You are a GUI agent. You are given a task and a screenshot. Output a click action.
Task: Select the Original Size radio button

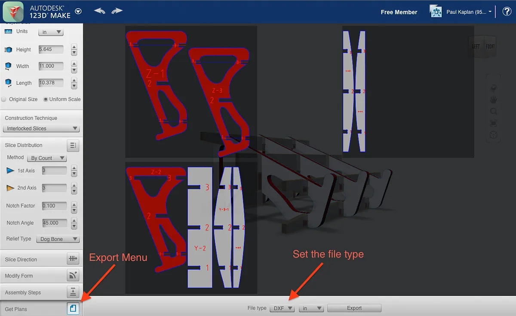(x=4, y=99)
